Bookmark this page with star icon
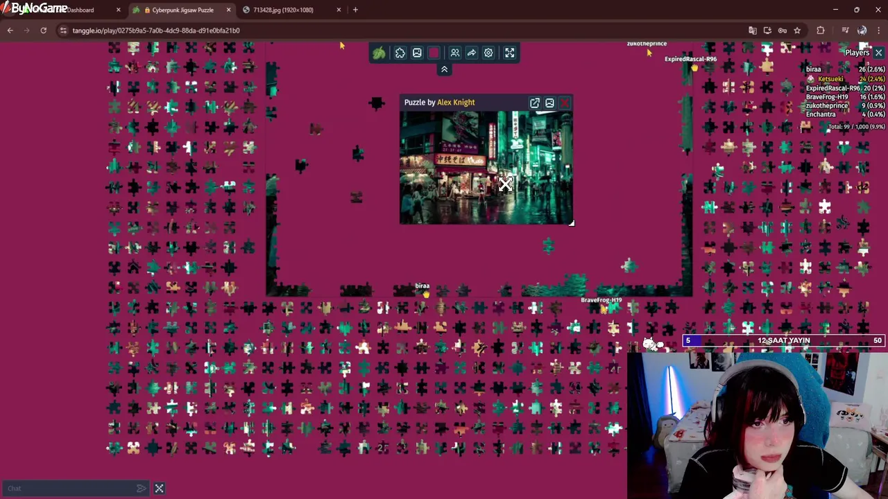Screen dimensions: 888x499 (797, 30)
